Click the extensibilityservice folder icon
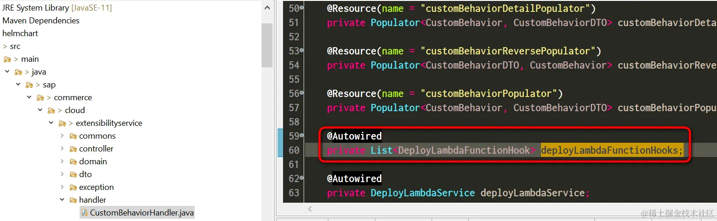717x221 pixels. (62, 123)
